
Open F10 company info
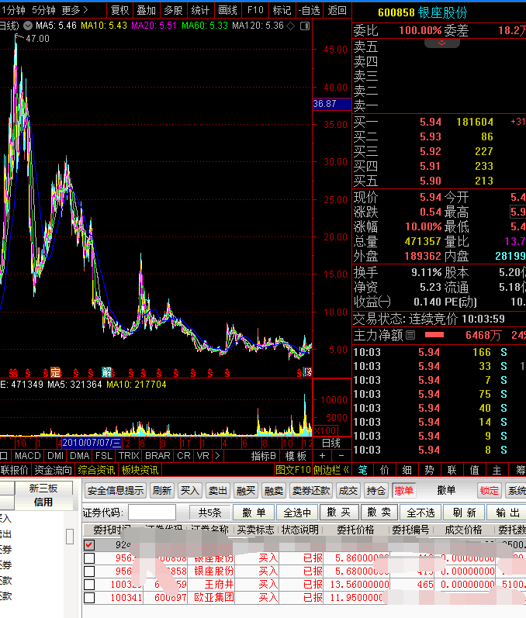[x=255, y=10]
